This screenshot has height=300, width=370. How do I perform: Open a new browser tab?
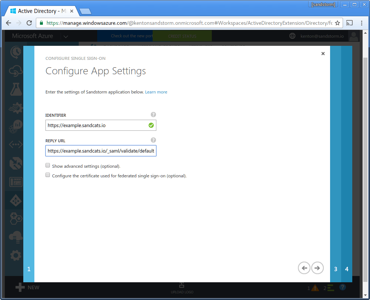tap(85, 11)
